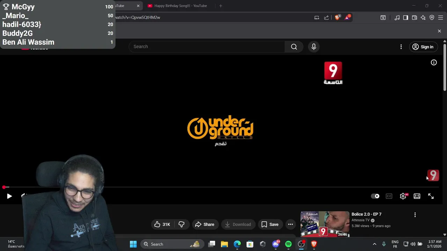
Task: Open video player settings gear
Action: click(403, 196)
